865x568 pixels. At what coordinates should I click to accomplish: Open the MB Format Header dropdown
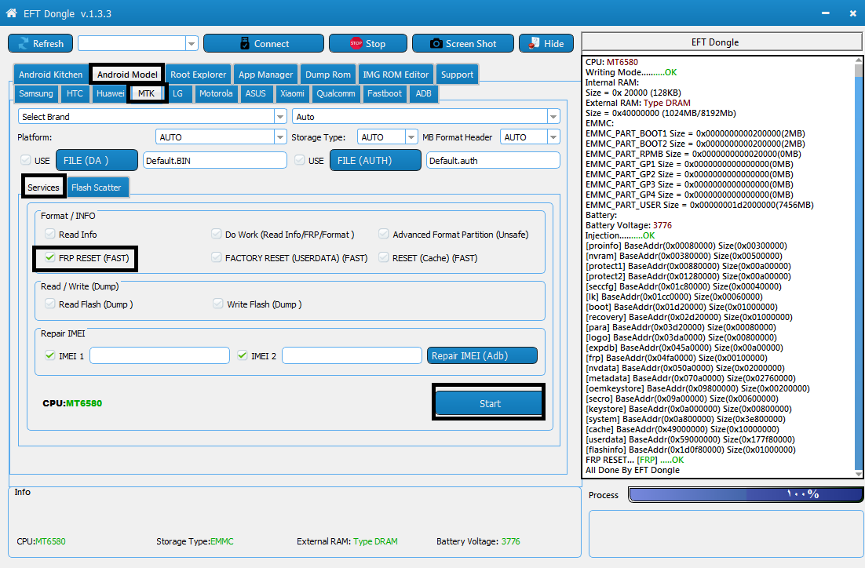[553, 137]
